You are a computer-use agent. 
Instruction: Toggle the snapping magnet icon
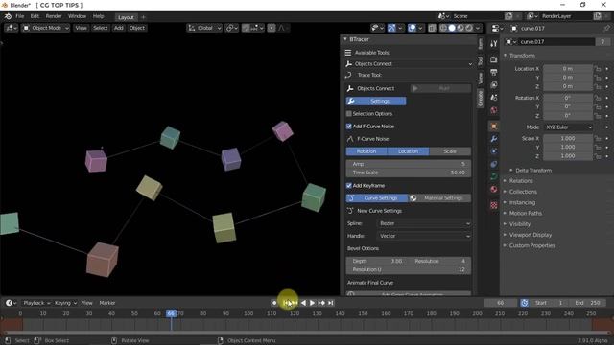[247, 28]
